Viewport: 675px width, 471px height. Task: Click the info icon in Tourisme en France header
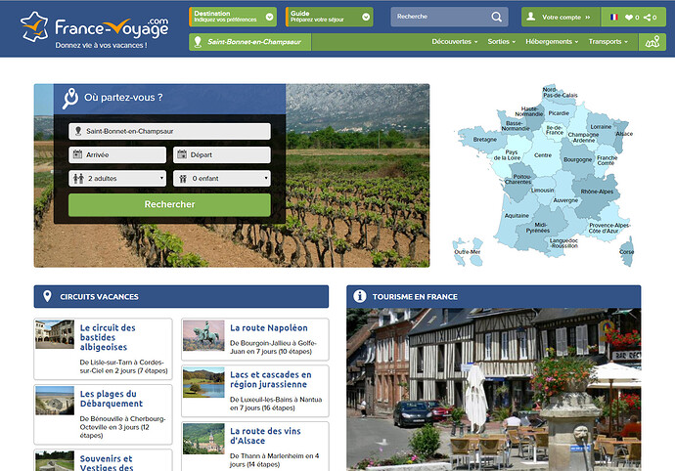point(359,296)
